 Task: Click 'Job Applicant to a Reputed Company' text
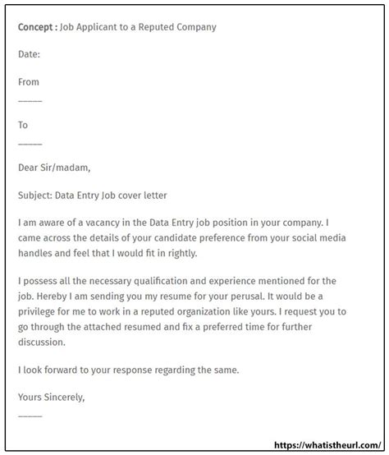[x=138, y=27]
